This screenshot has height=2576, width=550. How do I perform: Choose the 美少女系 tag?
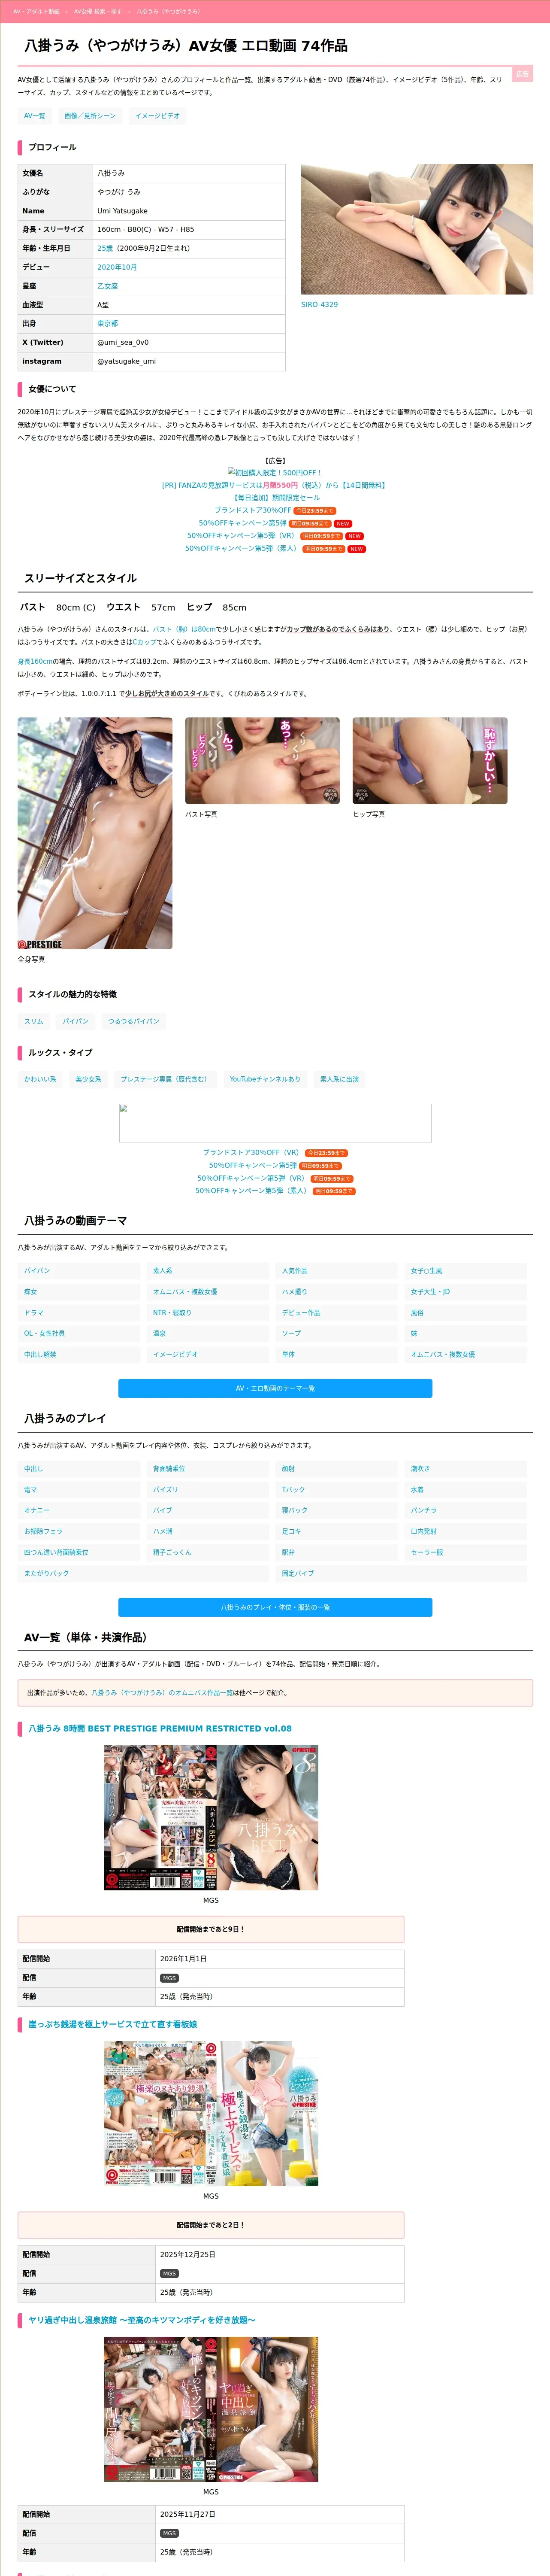coord(88,1079)
